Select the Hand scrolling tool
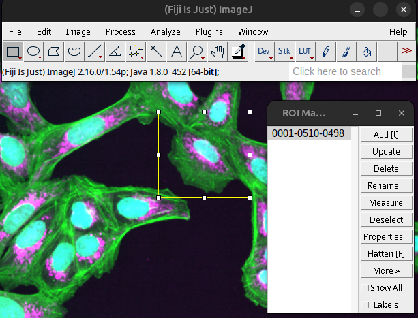418x318 pixels. [x=218, y=51]
